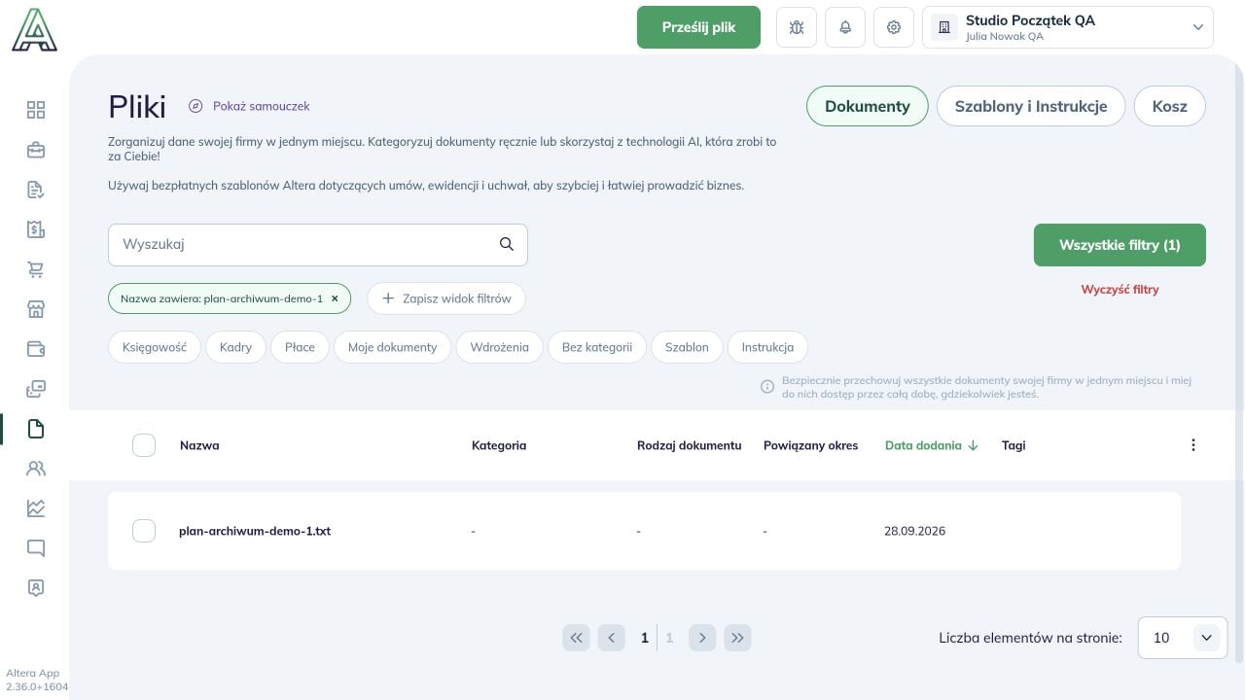Click the Tagi column header
Image resolution: width=1245 pixels, height=700 pixels.
pyautogui.click(x=1014, y=445)
